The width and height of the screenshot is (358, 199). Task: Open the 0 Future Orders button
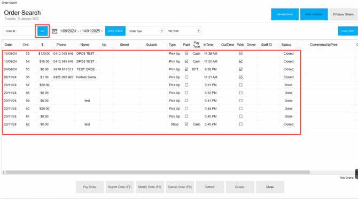pyautogui.click(x=343, y=14)
